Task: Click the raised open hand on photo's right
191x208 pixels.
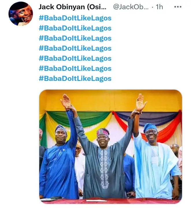Action: [141, 103]
